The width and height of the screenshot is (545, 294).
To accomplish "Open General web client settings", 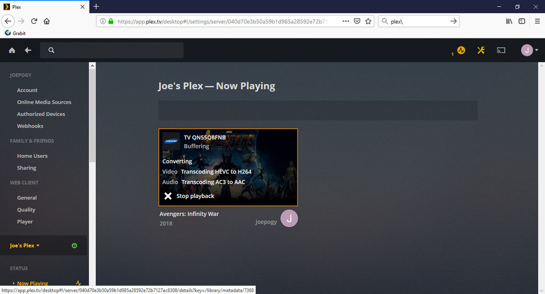I will (27, 198).
